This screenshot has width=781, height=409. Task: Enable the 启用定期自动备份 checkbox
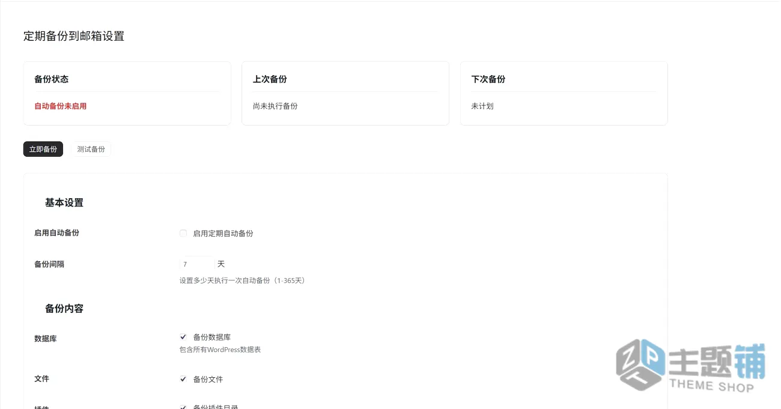[x=183, y=233]
